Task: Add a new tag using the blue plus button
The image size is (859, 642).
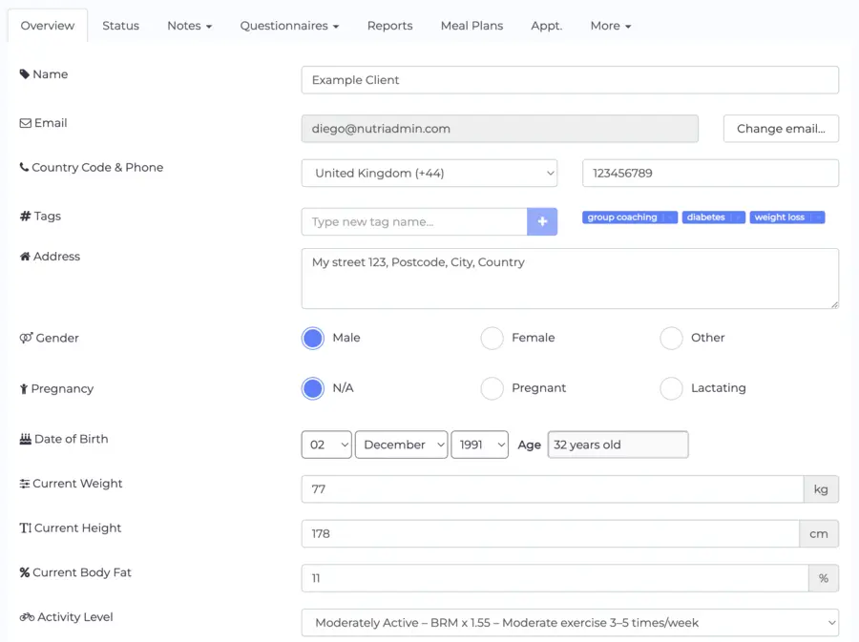Action: [x=542, y=221]
